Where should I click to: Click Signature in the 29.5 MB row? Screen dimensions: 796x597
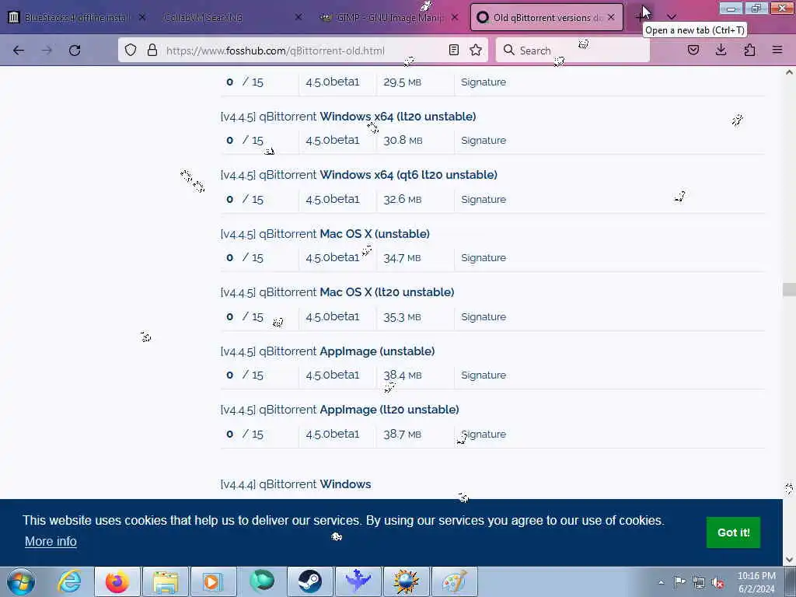484,82
